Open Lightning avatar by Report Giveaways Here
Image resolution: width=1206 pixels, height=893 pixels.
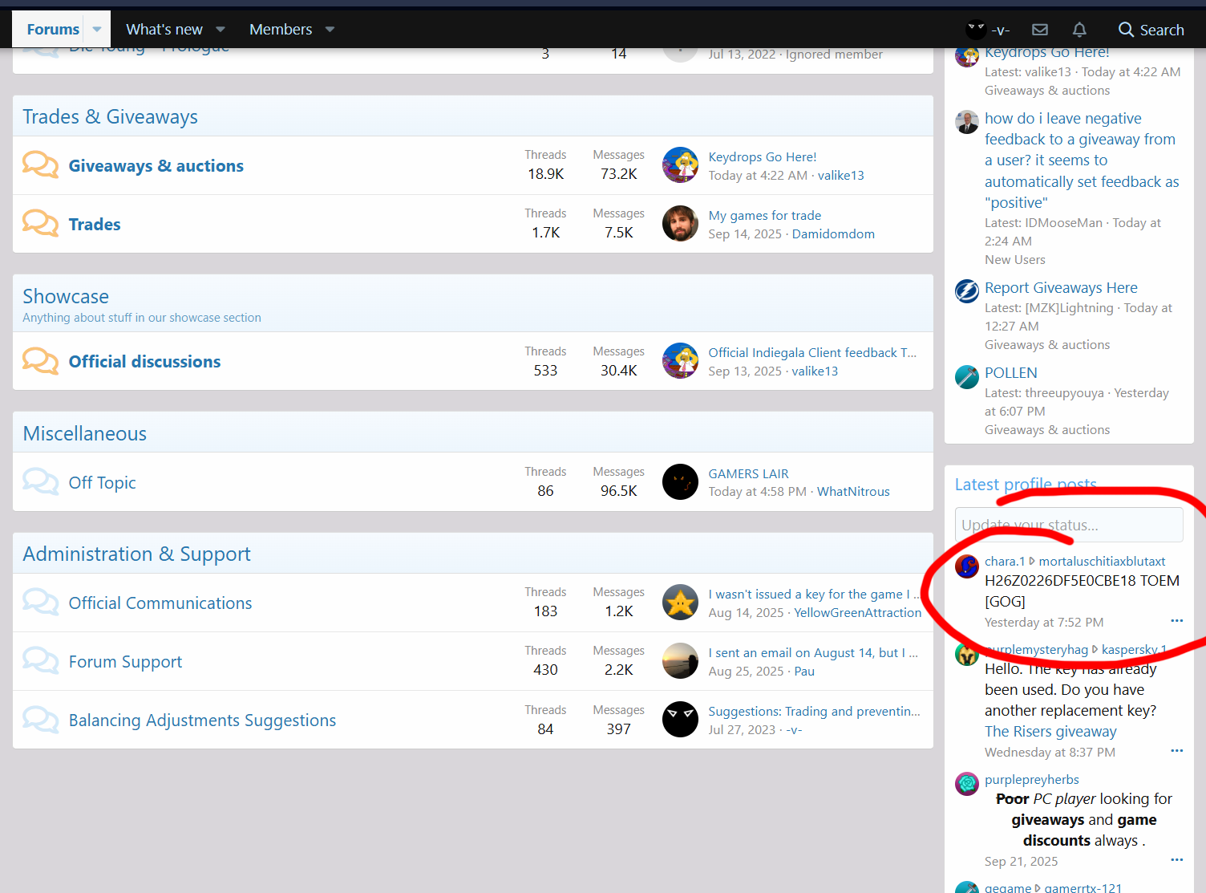(967, 291)
